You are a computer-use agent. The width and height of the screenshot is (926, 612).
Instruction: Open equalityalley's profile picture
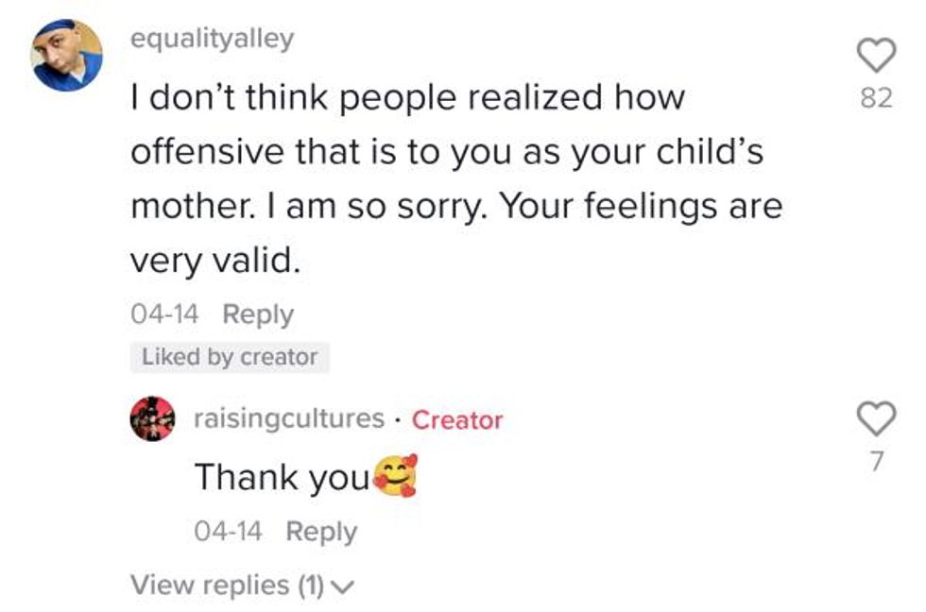click(66, 56)
